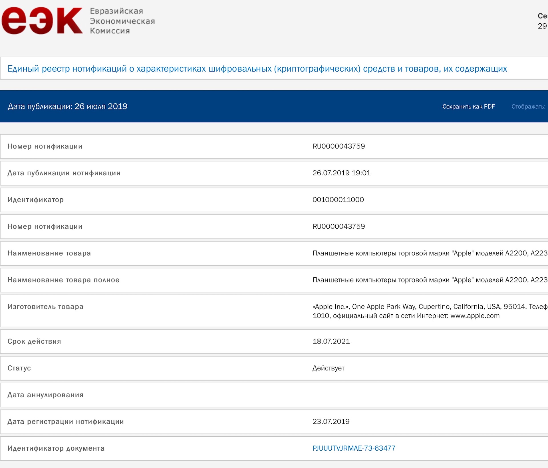The height and width of the screenshot is (468, 548).
Task: Open the Единый реестр нотификаций heading link
Action: tap(257, 69)
